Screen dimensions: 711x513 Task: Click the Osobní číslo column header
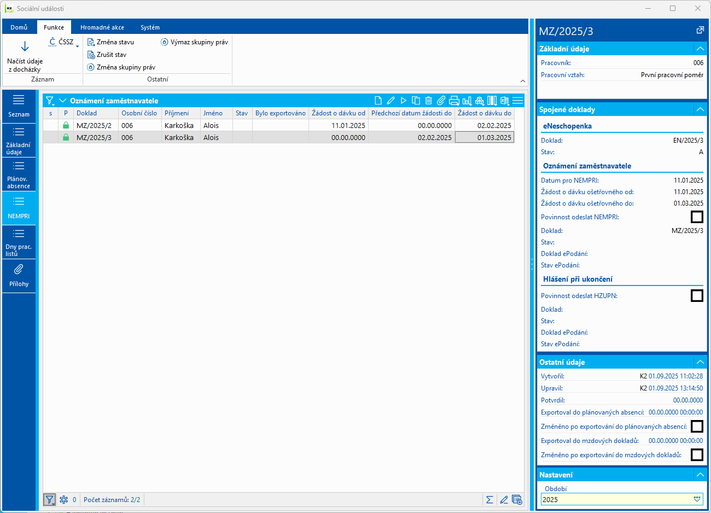coord(140,113)
